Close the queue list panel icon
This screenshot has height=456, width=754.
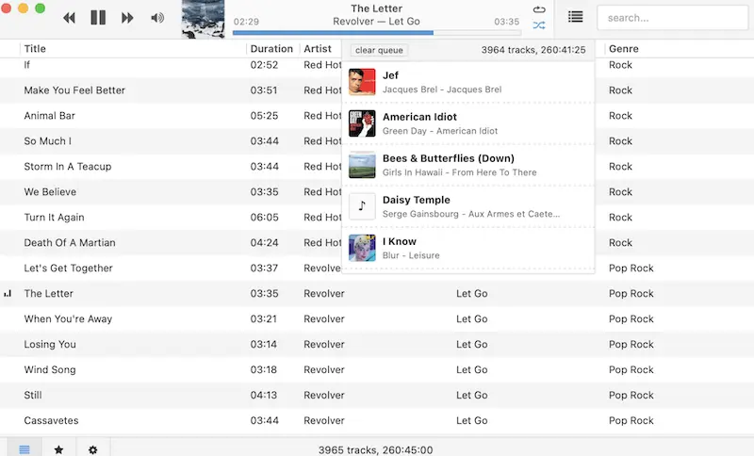click(576, 17)
